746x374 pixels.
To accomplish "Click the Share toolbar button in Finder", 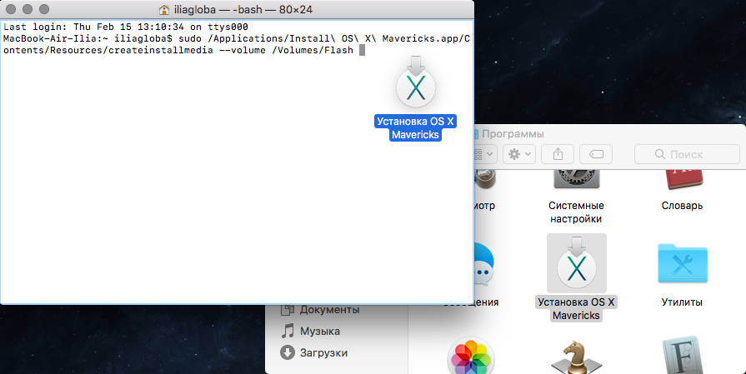I will 558,154.
